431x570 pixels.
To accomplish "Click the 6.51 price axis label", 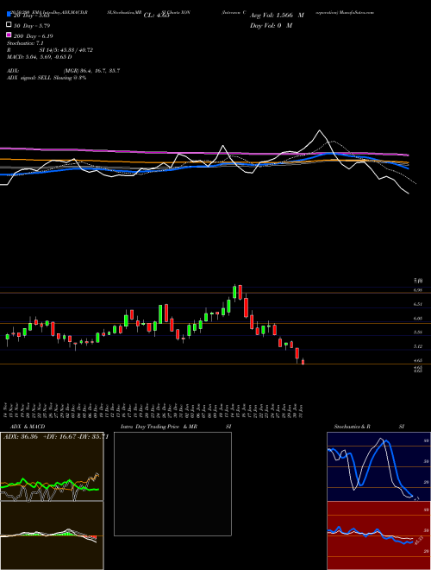I will click(x=418, y=304).
